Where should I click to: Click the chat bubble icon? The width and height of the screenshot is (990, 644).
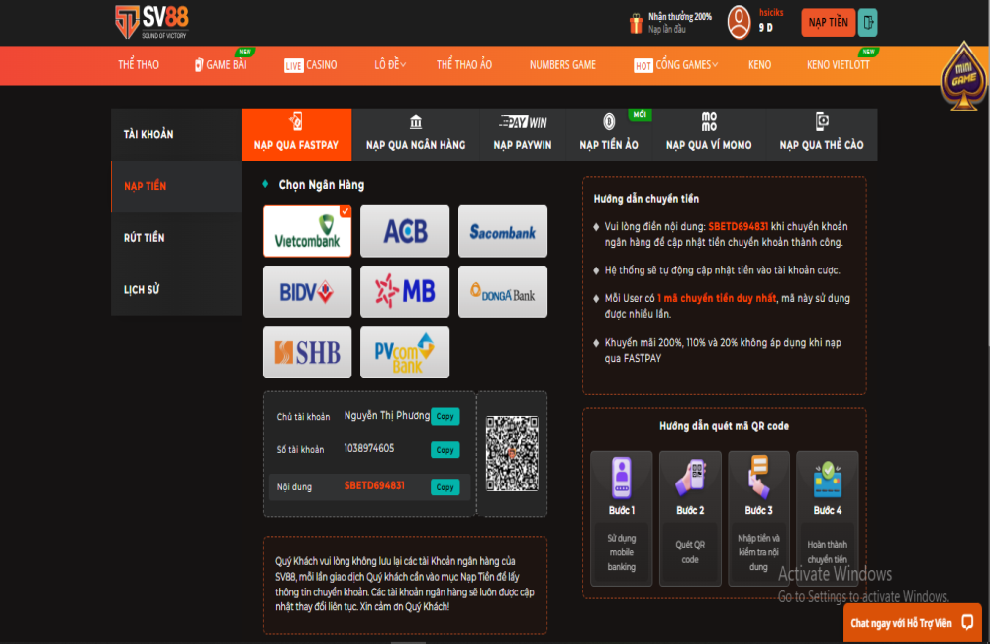(967, 622)
